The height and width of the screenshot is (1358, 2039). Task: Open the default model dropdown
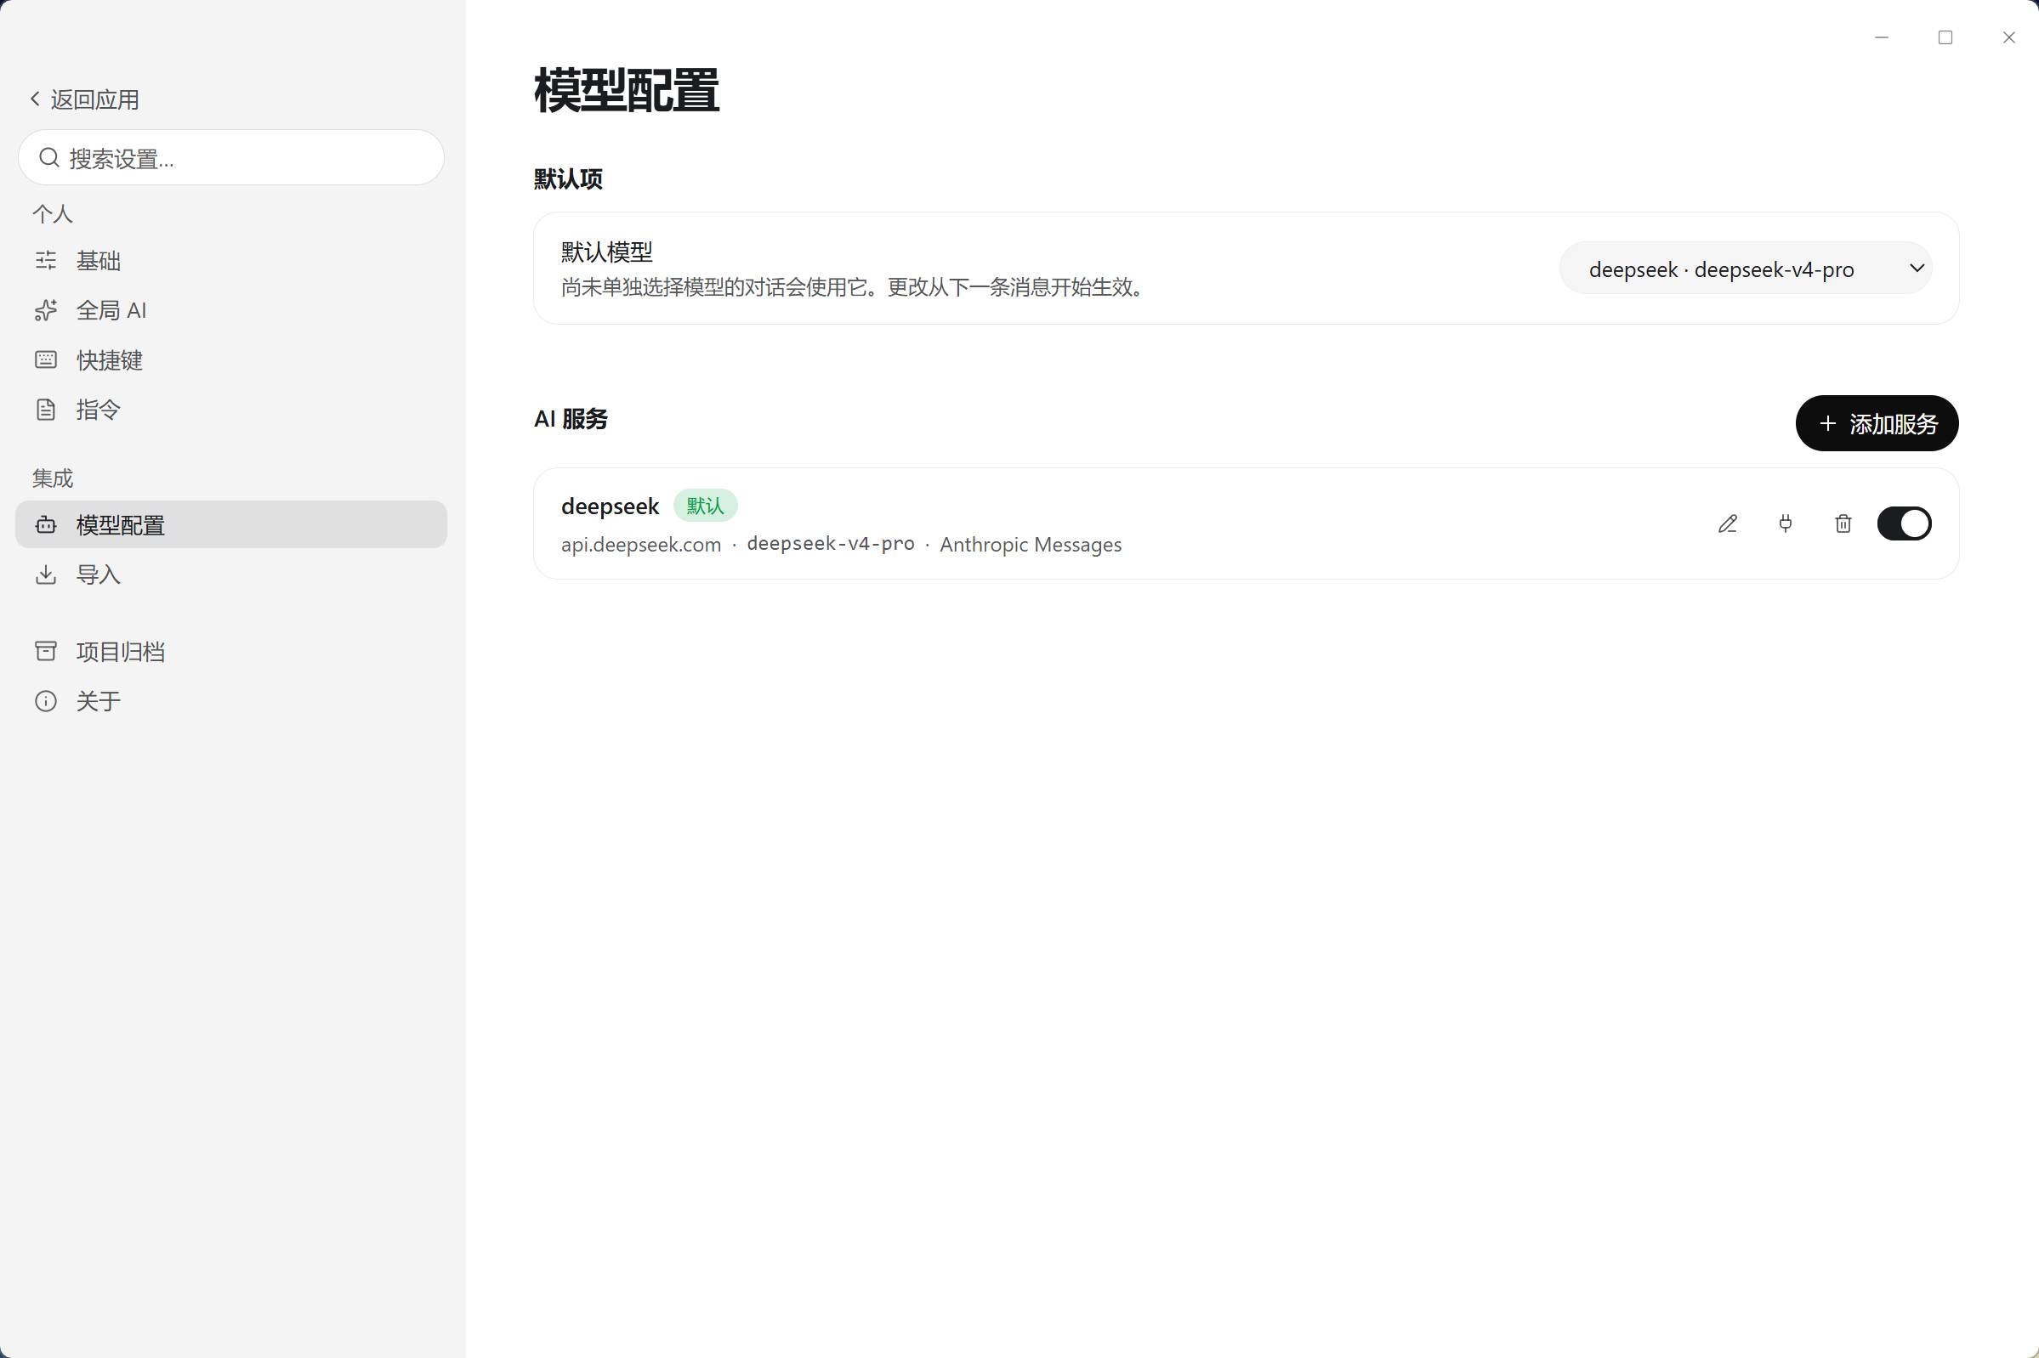coord(1746,269)
